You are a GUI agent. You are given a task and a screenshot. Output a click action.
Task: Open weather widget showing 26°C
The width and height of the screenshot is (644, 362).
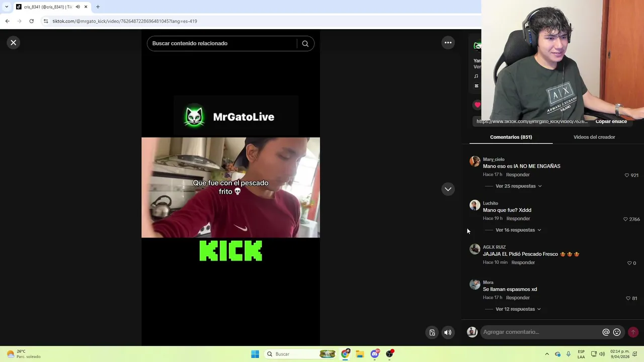tap(23, 354)
